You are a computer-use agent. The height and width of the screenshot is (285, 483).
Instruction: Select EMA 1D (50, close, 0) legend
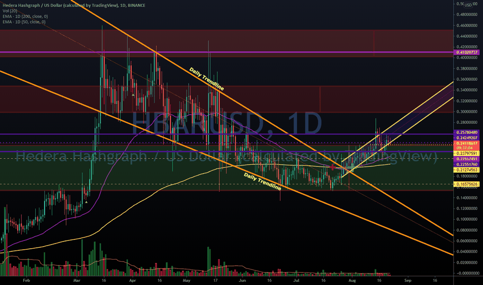point(24,22)
